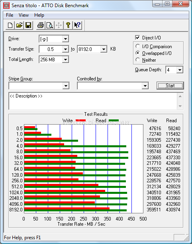Close the ATTO Disk Benchmark window
This screenshot has height=244, width=192.
[180, 4]
